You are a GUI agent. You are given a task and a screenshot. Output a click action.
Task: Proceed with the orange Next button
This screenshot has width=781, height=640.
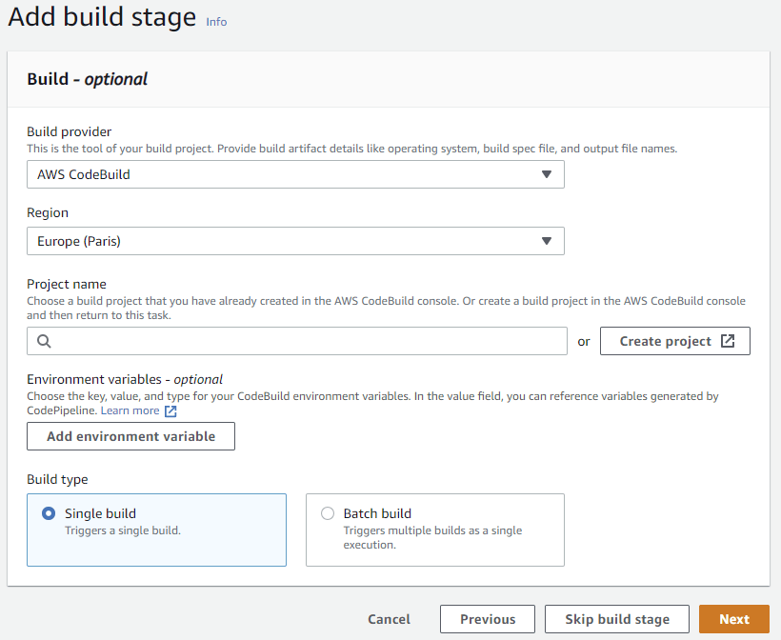[x=734, y=619]
